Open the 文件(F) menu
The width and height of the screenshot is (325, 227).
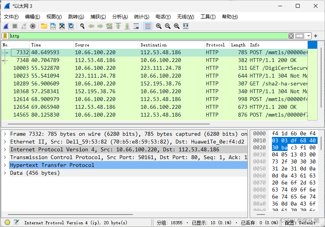[x=11, y=17]
